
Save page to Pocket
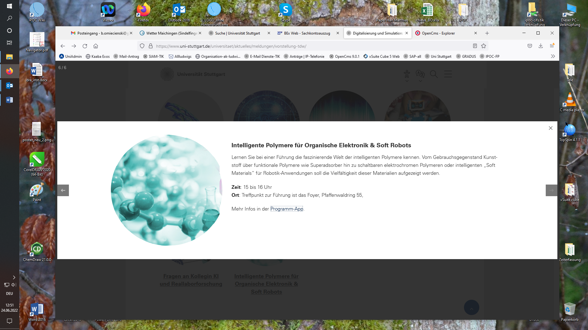(x=530, y=46)
